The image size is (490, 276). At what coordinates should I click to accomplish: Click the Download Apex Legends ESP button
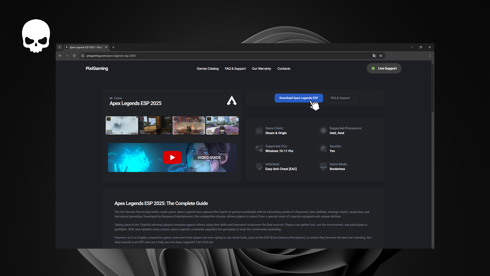click(299, 98)
